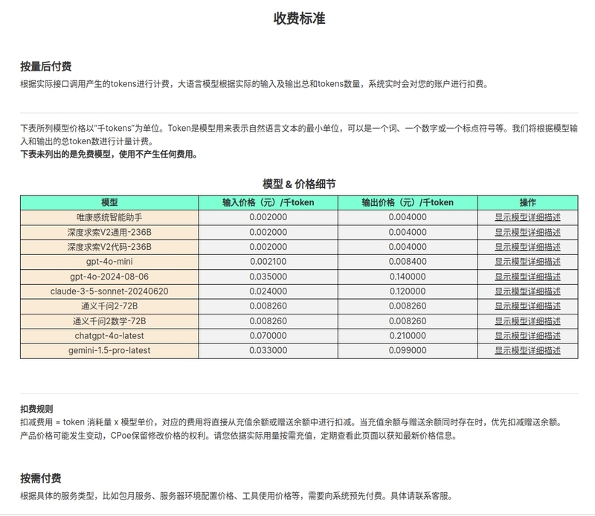This screenshot has width=595, height=516.
Task: Click the chatgpt-4o-latest model name
Action: (109, 336)
